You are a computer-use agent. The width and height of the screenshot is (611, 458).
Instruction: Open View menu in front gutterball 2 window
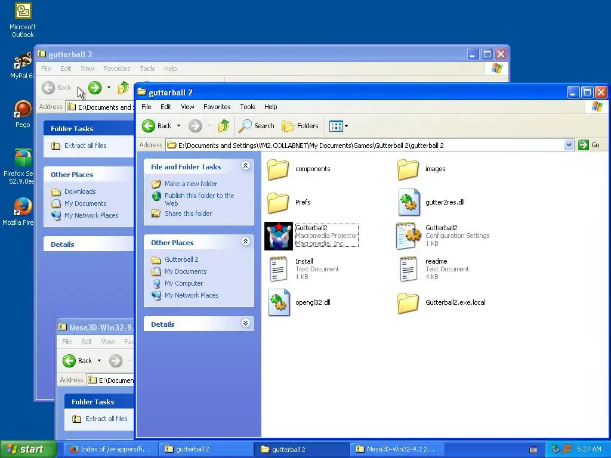pyautogui.click(x=187, y=107)
